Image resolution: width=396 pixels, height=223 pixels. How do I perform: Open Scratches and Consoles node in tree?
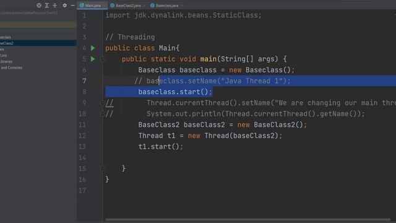tap(11, 68)
